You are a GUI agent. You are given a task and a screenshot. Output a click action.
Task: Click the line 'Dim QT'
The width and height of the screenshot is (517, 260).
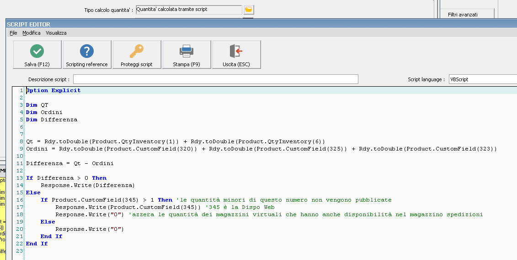pyautogui.click(x=37, y=105)
